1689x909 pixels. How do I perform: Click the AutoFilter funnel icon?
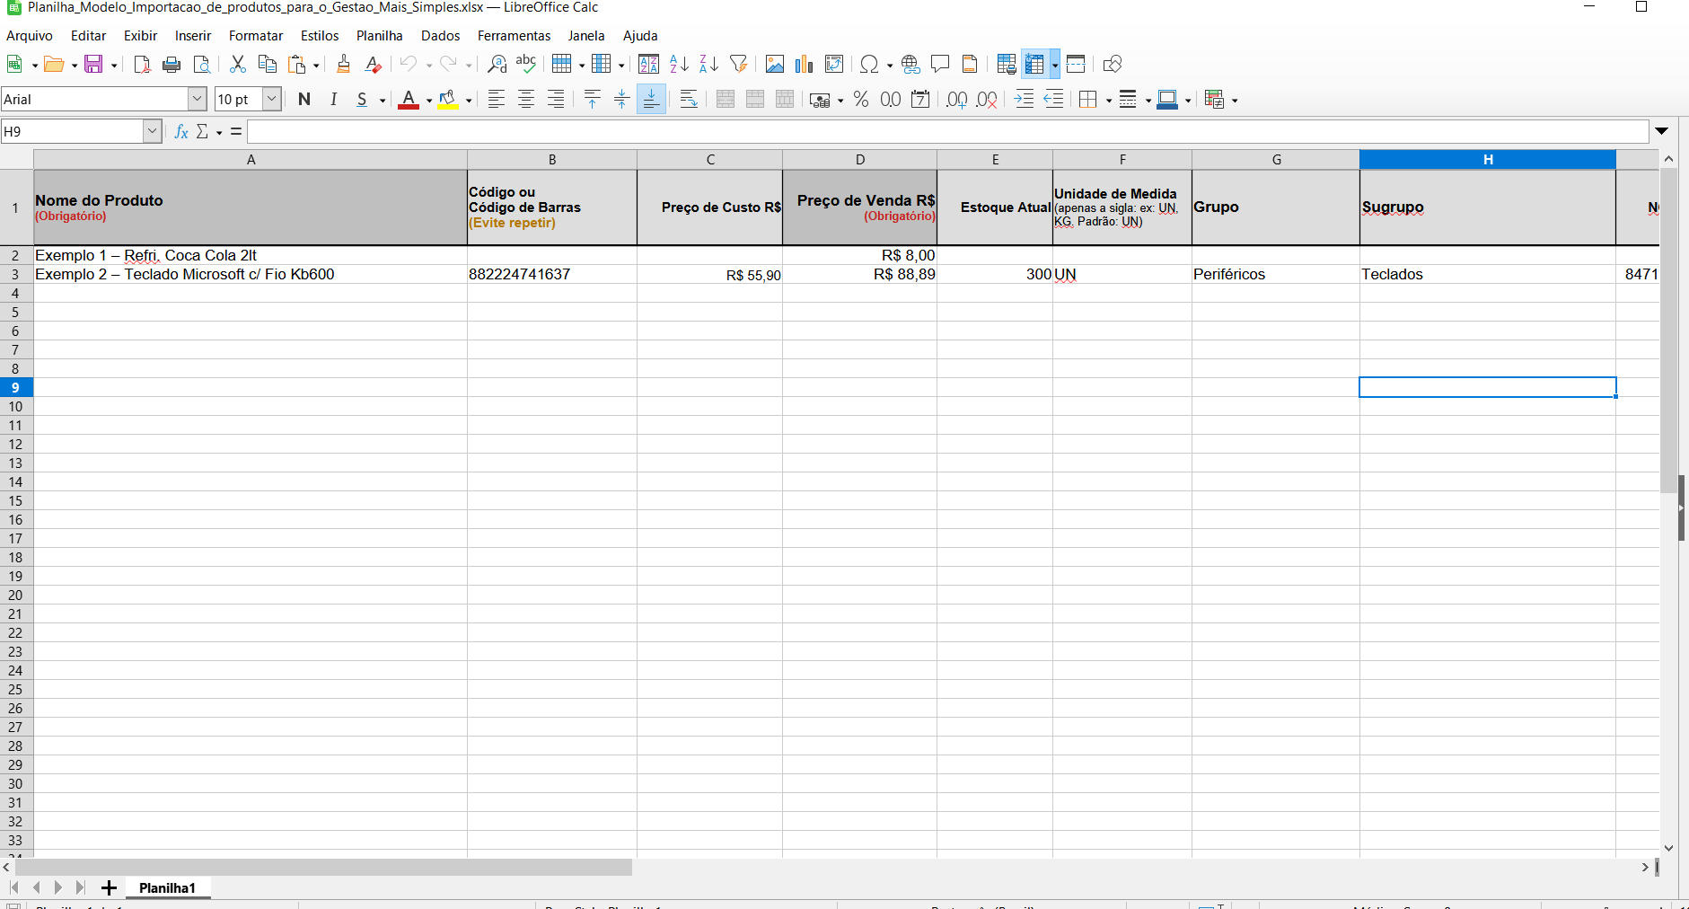click(x=739, y=64)
